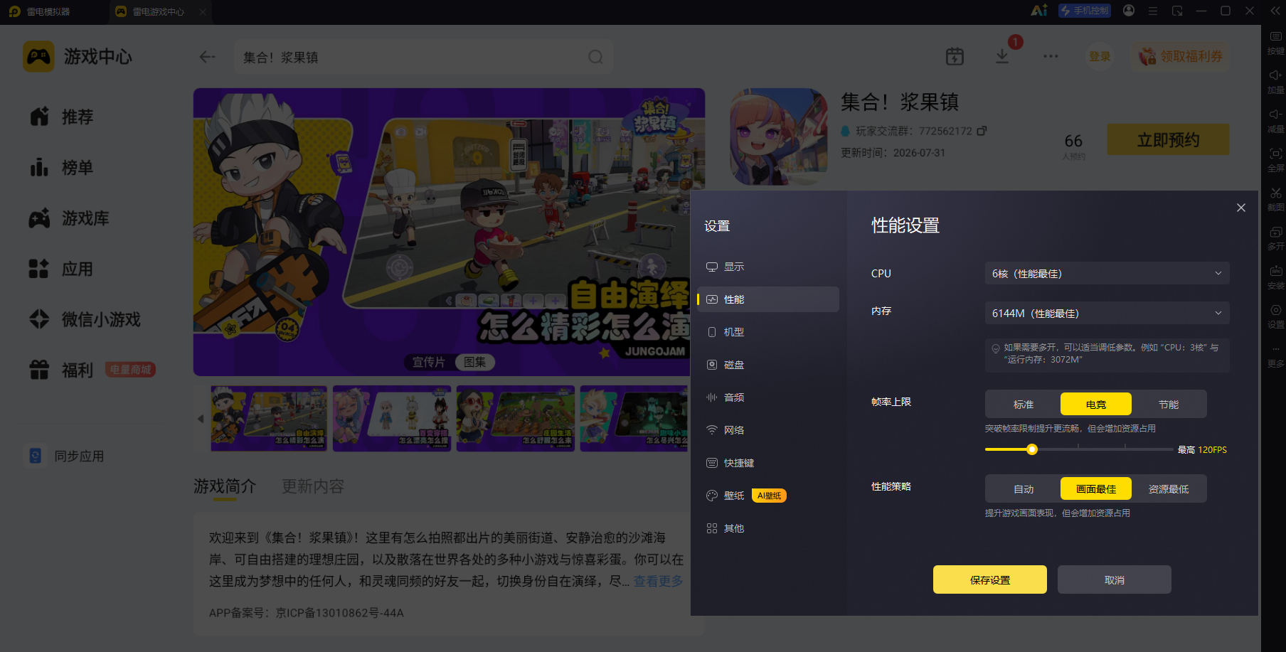Click the 登录 login button
This screenshot has width=1286, height=652.
(x=1100, y=56)
